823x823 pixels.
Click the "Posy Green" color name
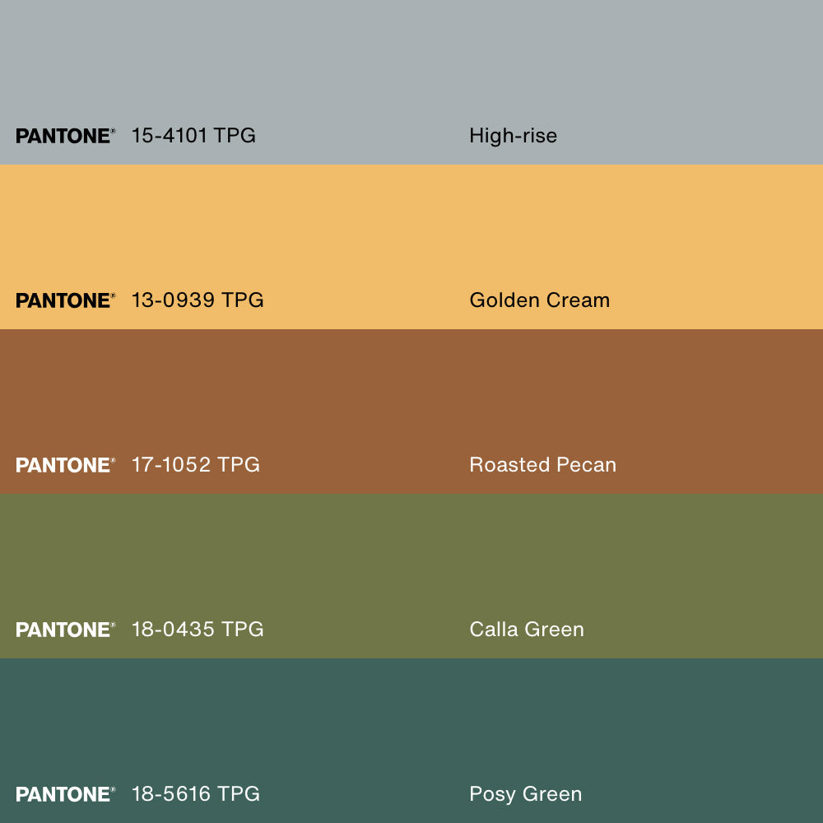(x=525, y=794)
